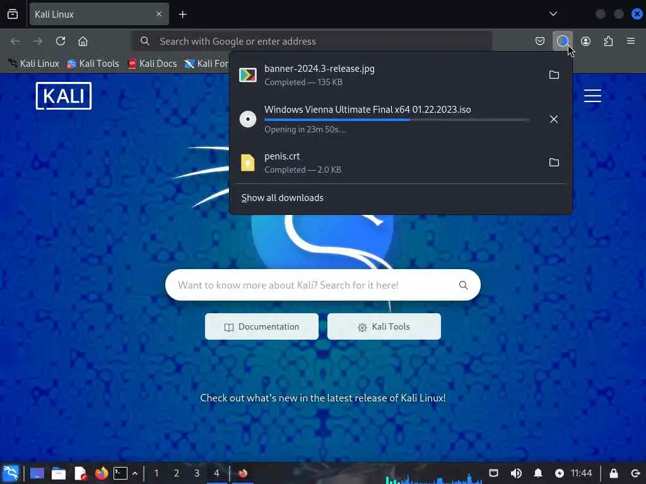Open the Documentation button

tap(262, 327)
